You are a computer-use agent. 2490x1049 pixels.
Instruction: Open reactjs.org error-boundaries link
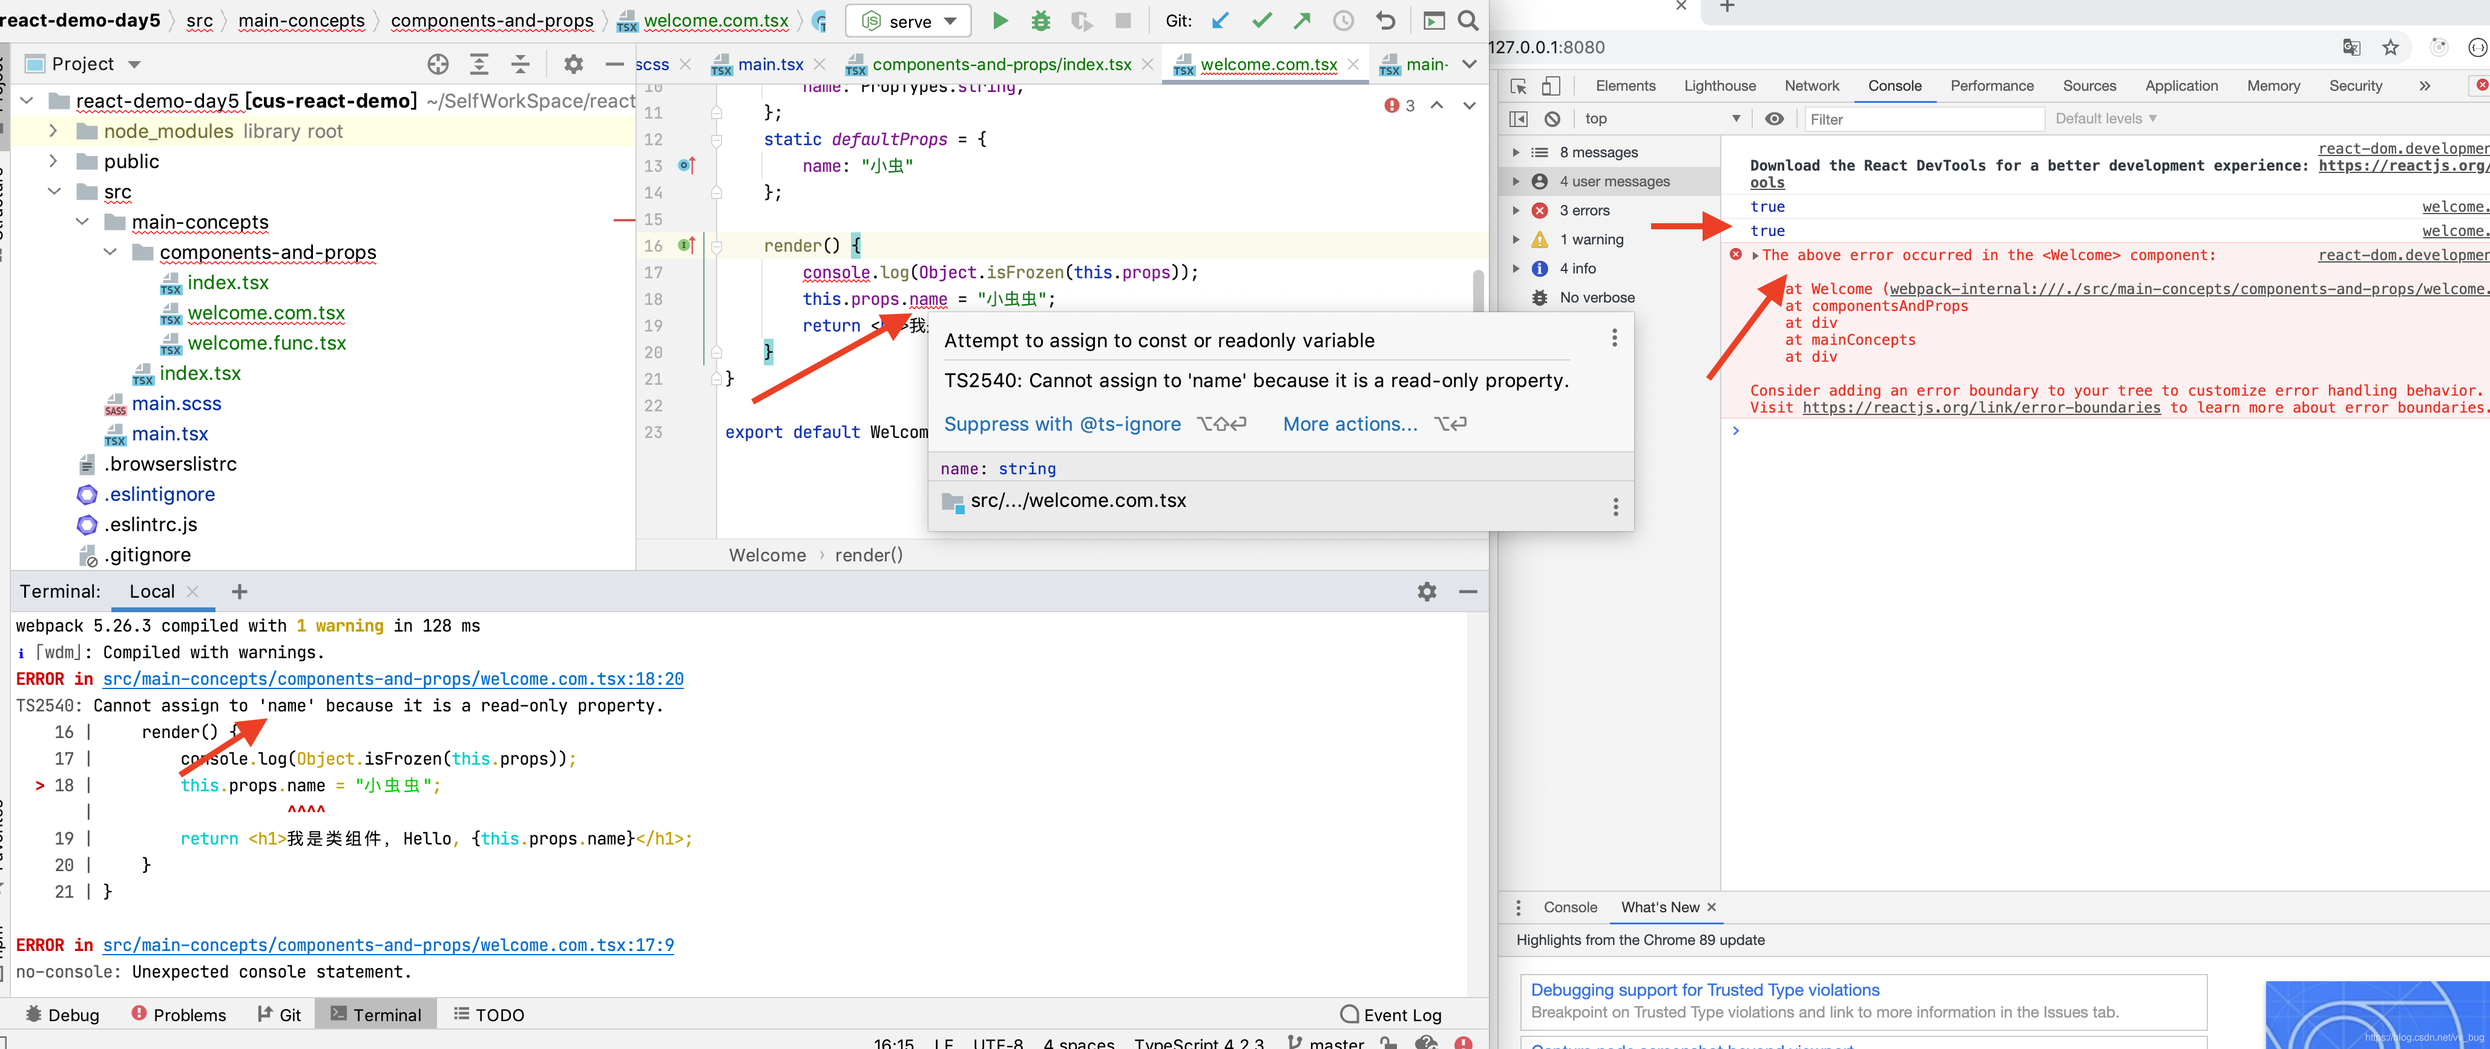point(1982,408)
